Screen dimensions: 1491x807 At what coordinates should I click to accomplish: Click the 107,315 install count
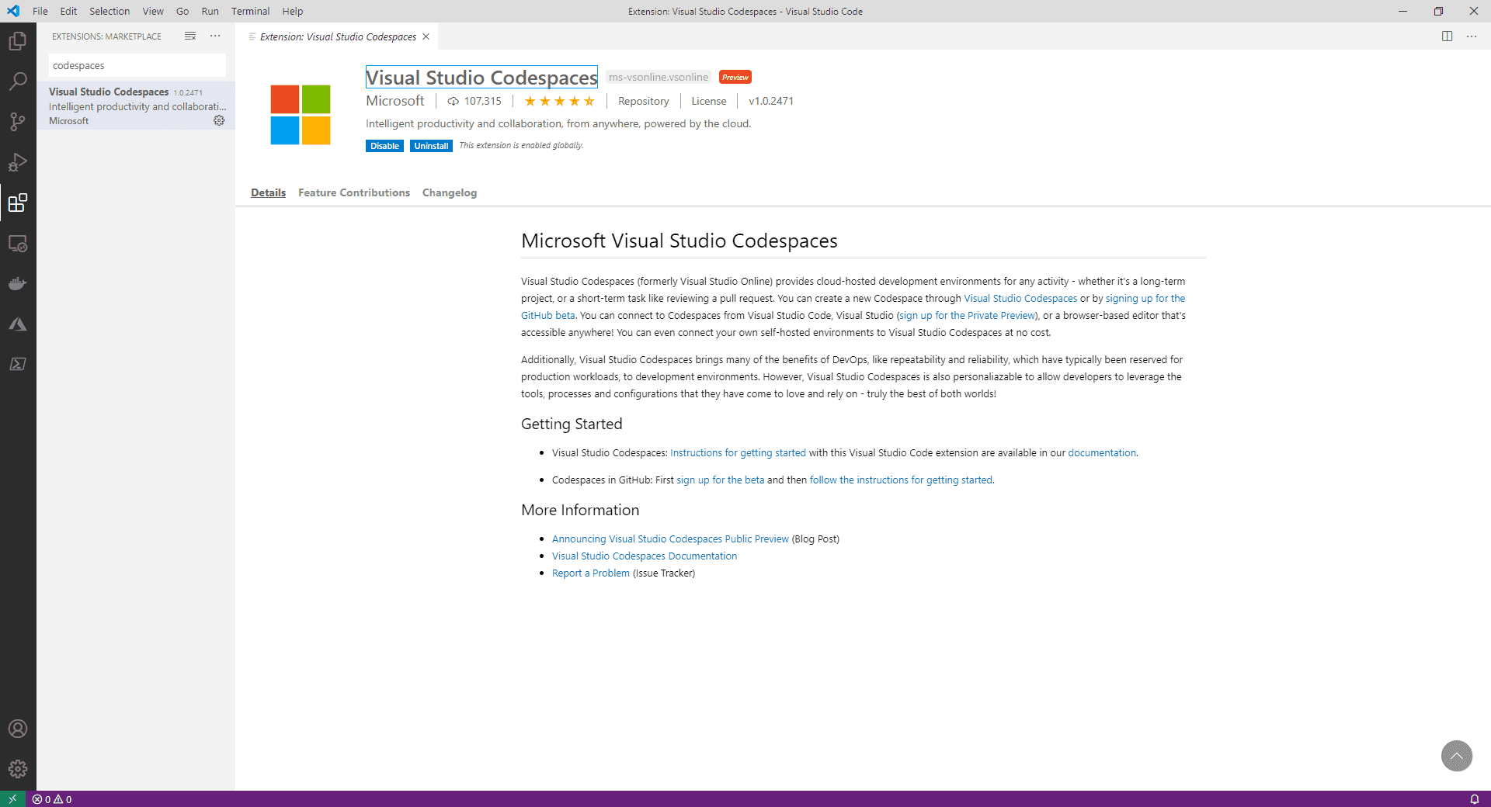[474, 101]
